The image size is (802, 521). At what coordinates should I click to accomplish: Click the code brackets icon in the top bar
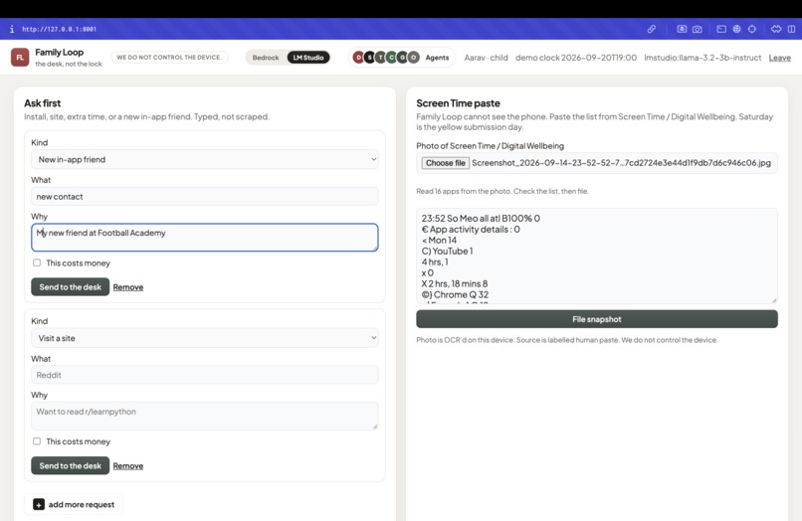tap(776, 29)
